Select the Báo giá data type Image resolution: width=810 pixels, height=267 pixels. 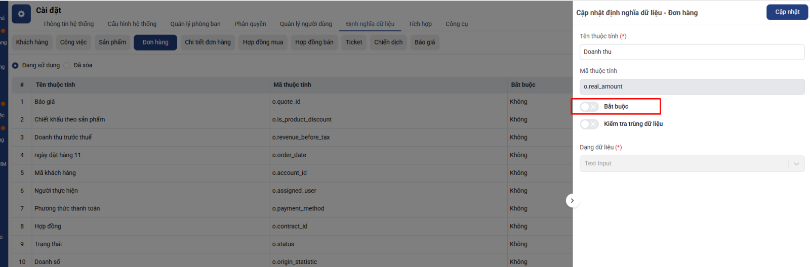coord(425,42)
